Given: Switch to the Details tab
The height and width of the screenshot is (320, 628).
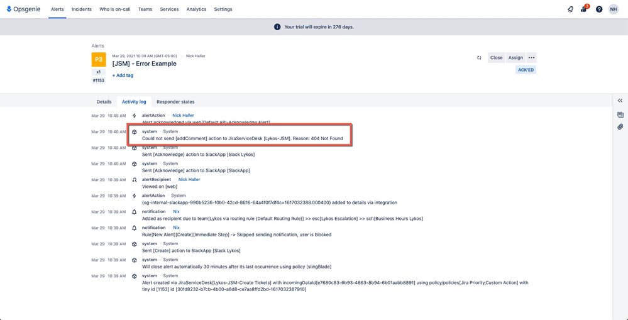Looking at the screenshot, I should tap(104, 102).
